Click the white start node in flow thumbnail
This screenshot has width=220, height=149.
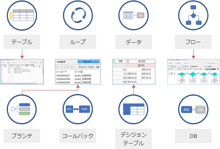[x=171, y=74]
